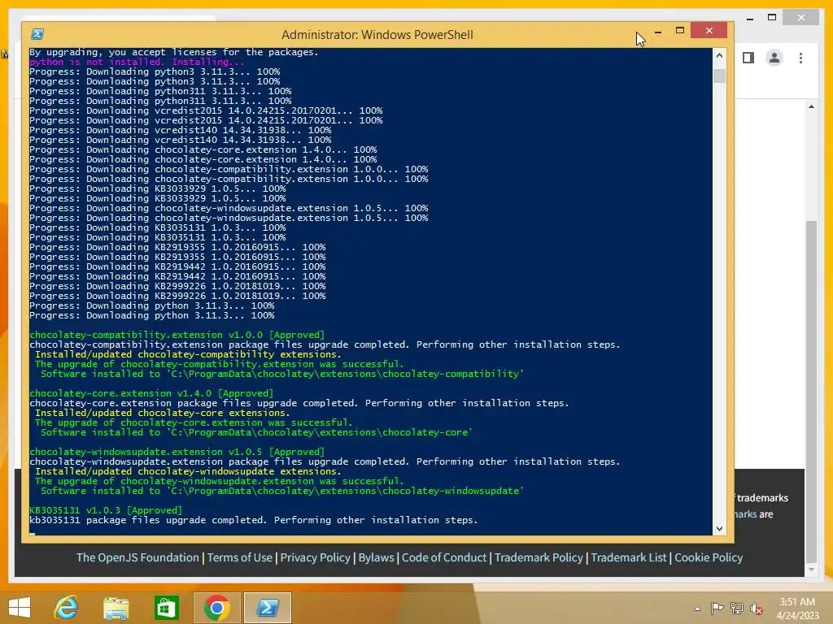
Task: Click 'By upgrading, you accept licenses' line
Action: pyautogui.click(x=174, y=52)
